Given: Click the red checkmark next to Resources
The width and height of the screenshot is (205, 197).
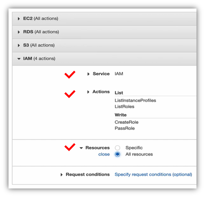Looking at the screenshot, I should pyautogui.click(x=70, y=147).
